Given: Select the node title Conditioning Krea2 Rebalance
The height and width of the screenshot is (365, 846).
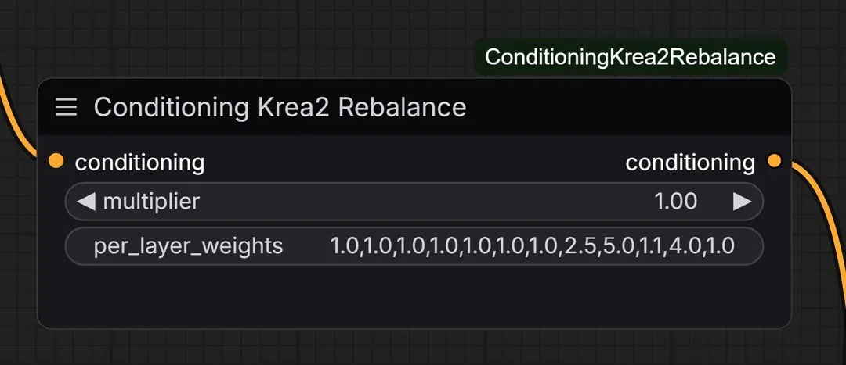Looking at the screenshot, I should coord(280,107).
